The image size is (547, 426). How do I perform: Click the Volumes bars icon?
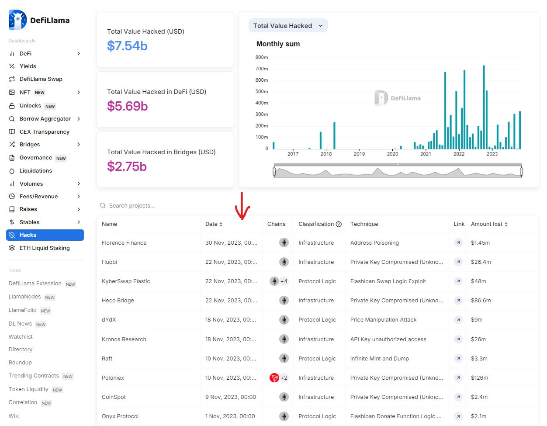coord(12,184)
